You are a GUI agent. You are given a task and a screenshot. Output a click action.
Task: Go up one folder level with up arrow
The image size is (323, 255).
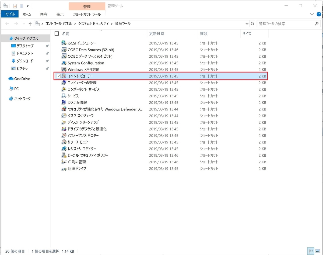pyautogui.click(x=30, y=24)
